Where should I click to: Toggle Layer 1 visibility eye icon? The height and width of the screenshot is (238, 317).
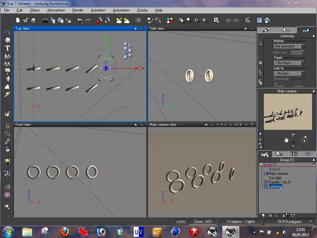point(314,165)
